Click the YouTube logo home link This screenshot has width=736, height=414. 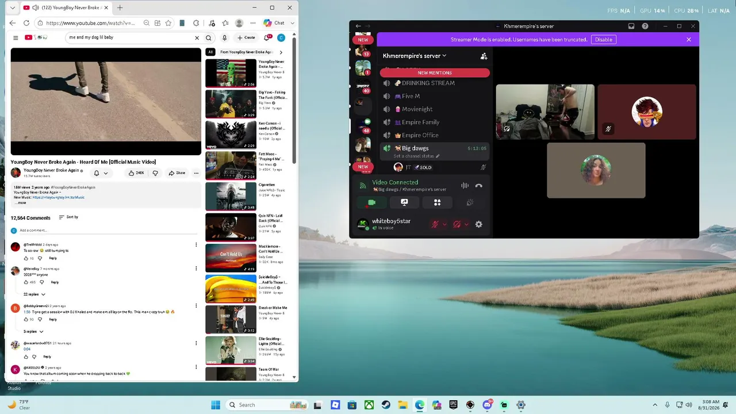[34, 38]
